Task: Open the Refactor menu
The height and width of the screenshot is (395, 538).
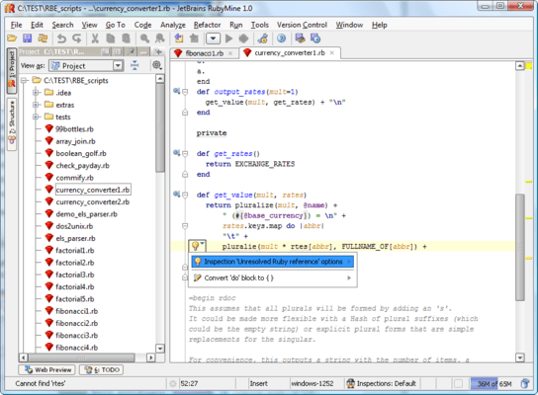Action: (207, 25)
